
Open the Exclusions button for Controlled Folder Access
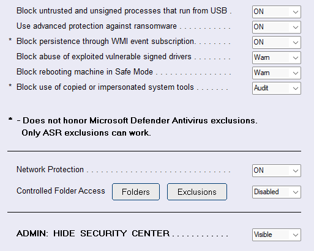point(197,192)
